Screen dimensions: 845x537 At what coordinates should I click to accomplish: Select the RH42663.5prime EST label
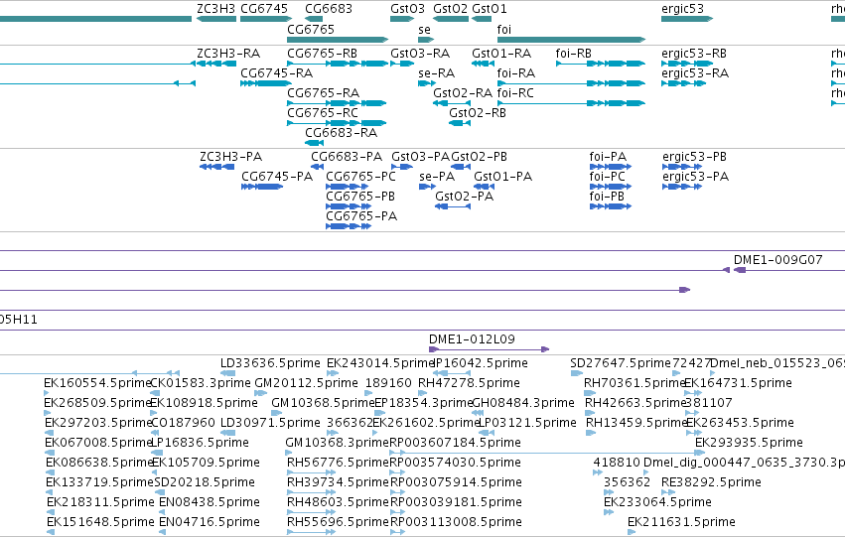[634, 403]
